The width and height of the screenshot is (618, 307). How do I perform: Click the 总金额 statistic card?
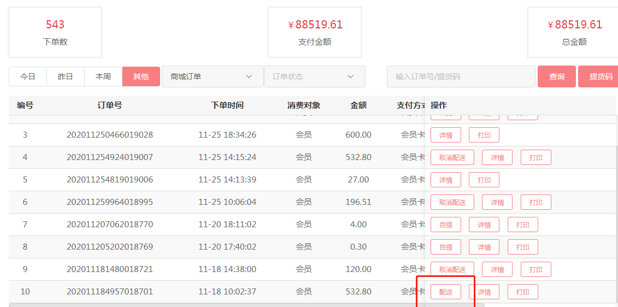click(574, 32)
